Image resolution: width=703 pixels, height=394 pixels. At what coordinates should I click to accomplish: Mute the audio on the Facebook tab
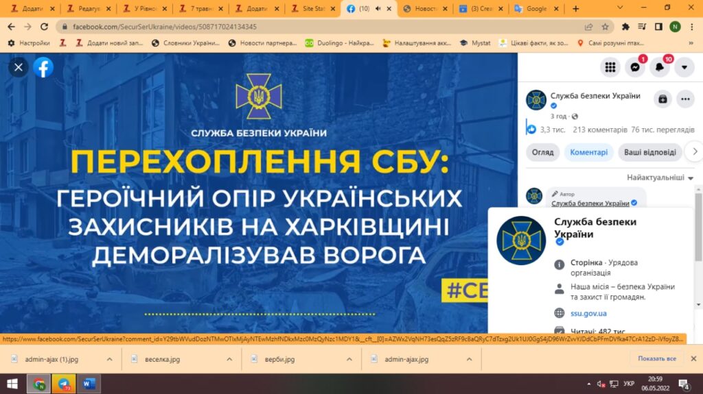pyautogui.click(x=376, y=9)
